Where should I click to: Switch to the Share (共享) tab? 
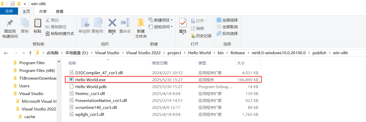43,11
